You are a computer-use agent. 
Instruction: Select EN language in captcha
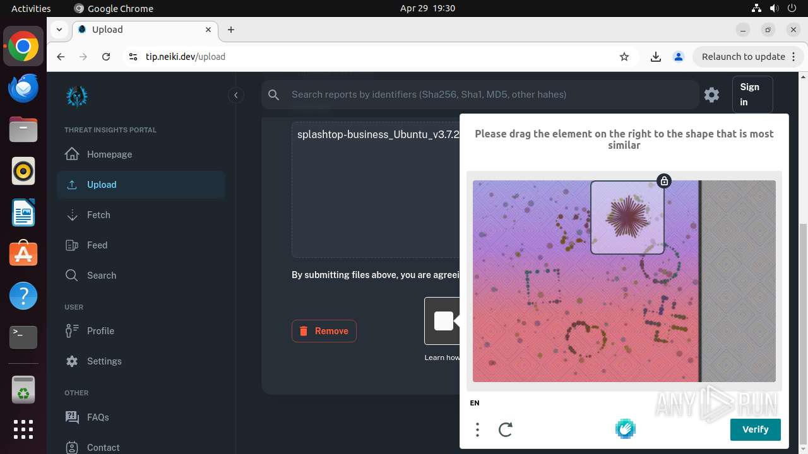point(475,403)
